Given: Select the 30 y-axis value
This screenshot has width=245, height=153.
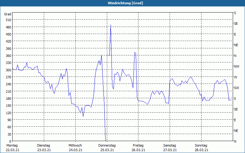Looking at the screenshot, I should pos(9,134).
